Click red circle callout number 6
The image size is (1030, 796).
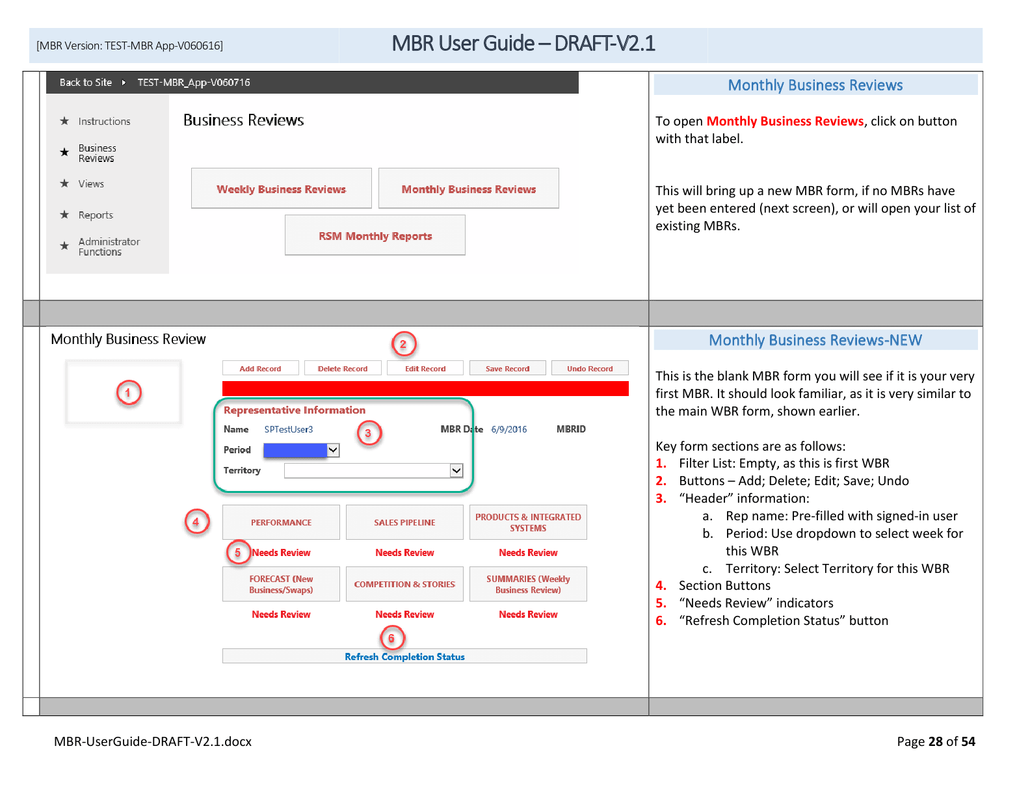coord(391,638)
